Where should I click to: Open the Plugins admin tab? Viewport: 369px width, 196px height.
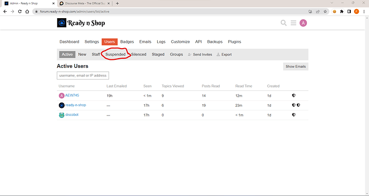[234, 42]
